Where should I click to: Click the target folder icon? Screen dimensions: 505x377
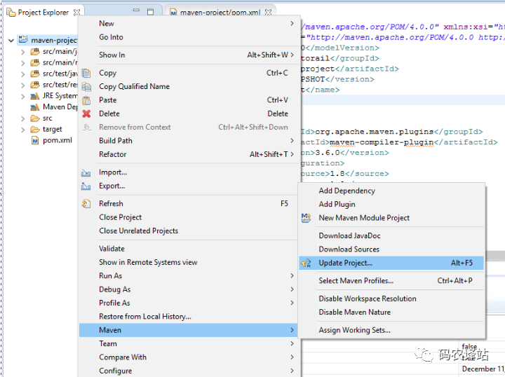click(35, 130)
